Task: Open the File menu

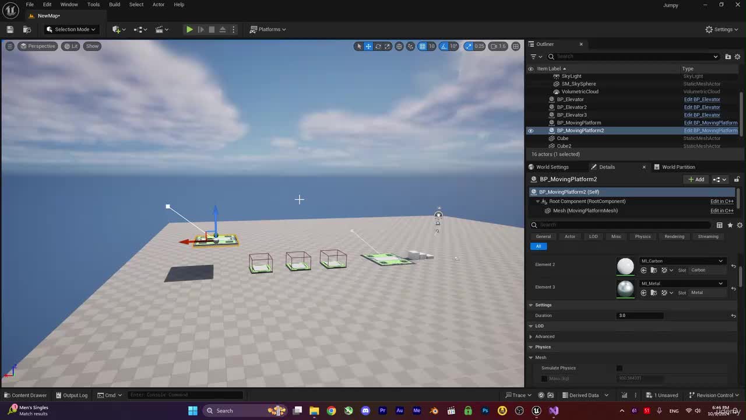Action: pos(30,5)
